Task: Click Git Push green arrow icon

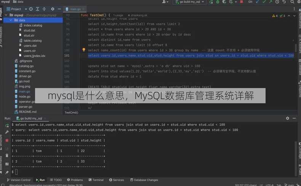Action: tap(271, 2)
